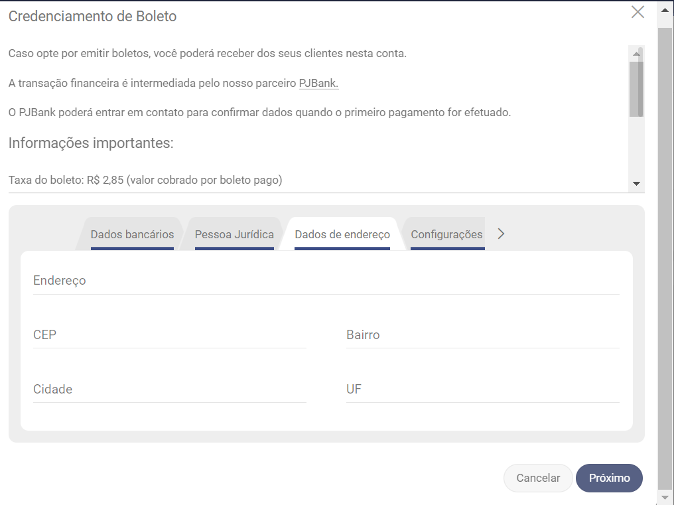Focus the Endereço input field
Image resolution: width=674 pixels, height=505 pixels.
pyautogui.click(x=326, y=281)
